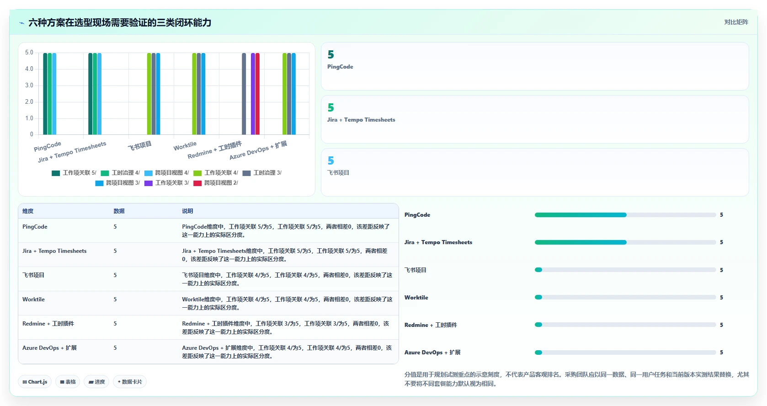The height and width of the screenshot is (406, 767).
Task: Open the PingCode score card
Action: click(x=535, y=66)
